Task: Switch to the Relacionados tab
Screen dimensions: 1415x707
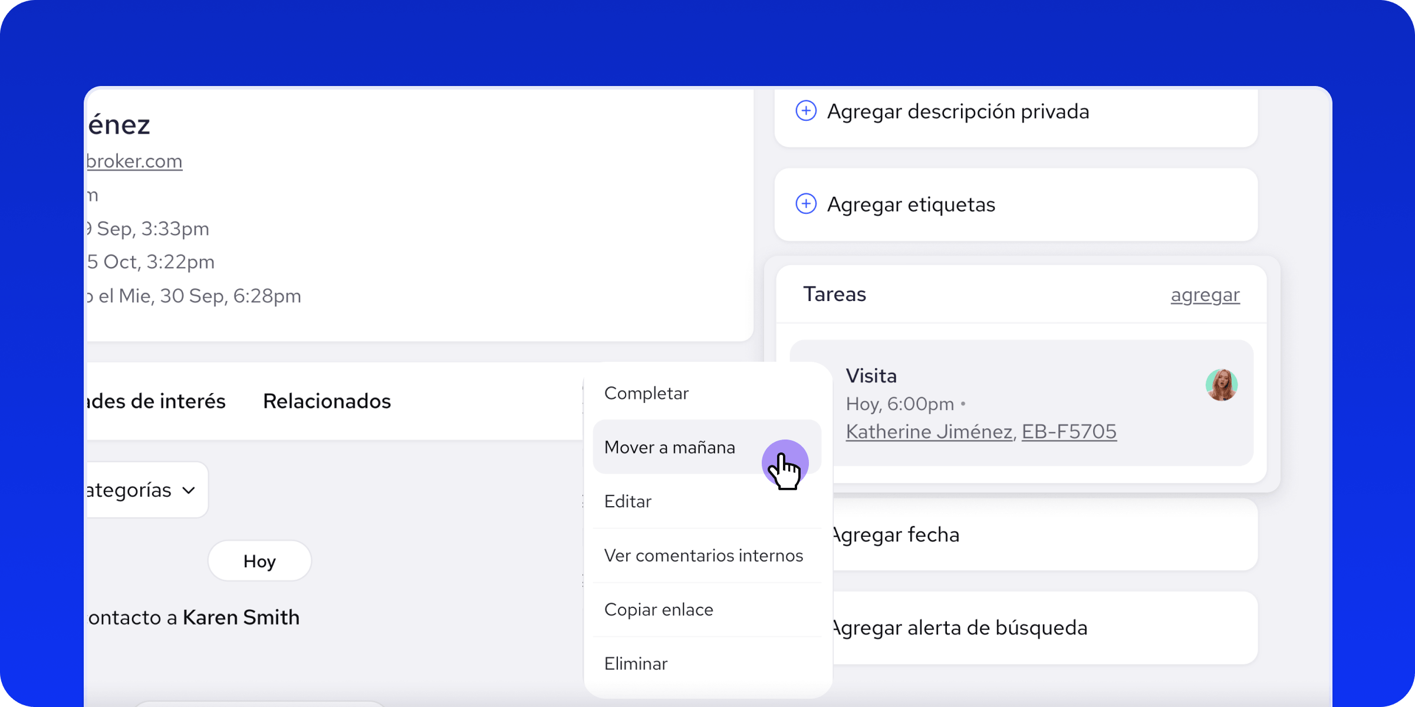Action: (327, 401)
